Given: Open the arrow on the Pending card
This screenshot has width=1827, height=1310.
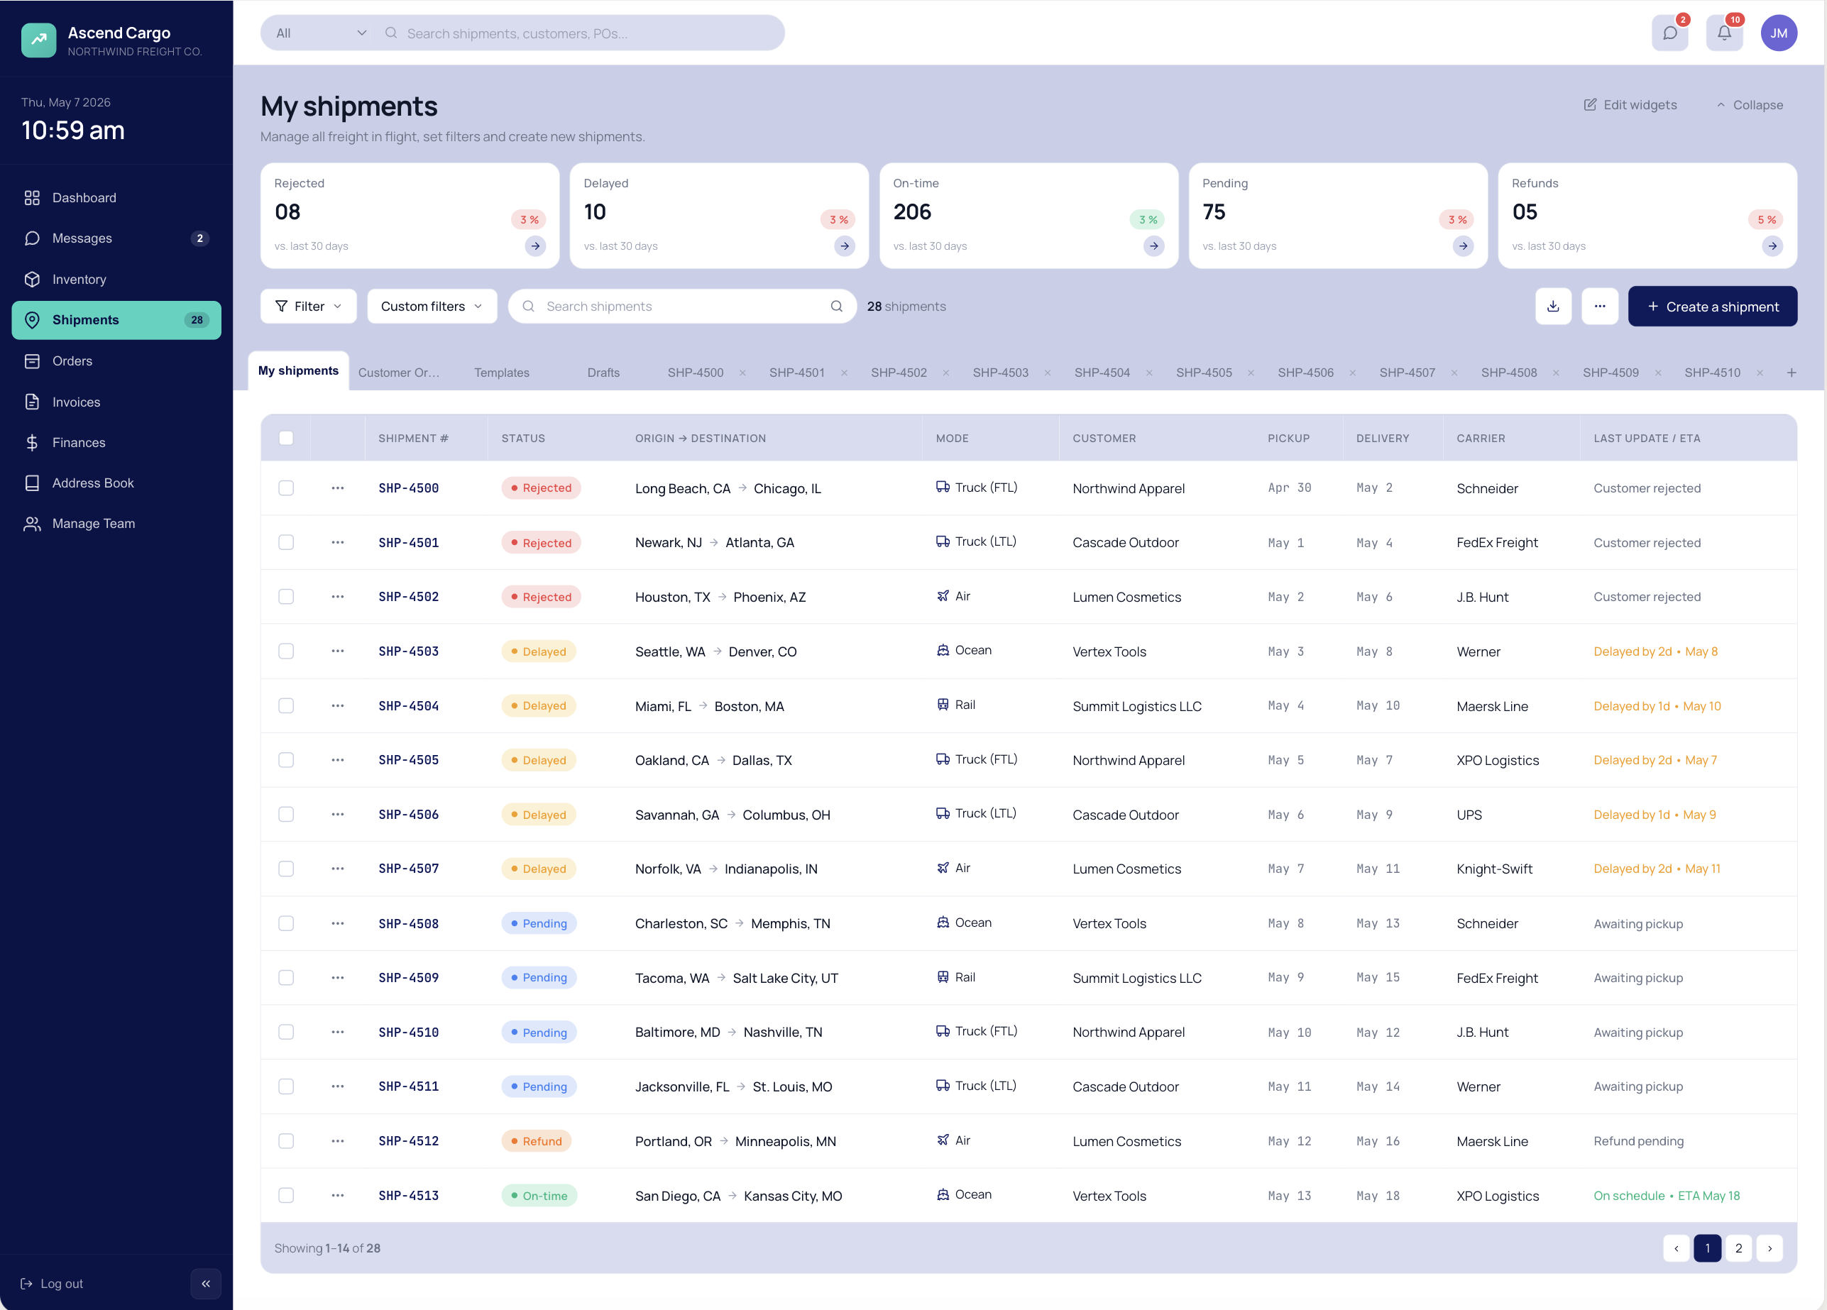Looking at the screenshot, I should point(1464,246).
